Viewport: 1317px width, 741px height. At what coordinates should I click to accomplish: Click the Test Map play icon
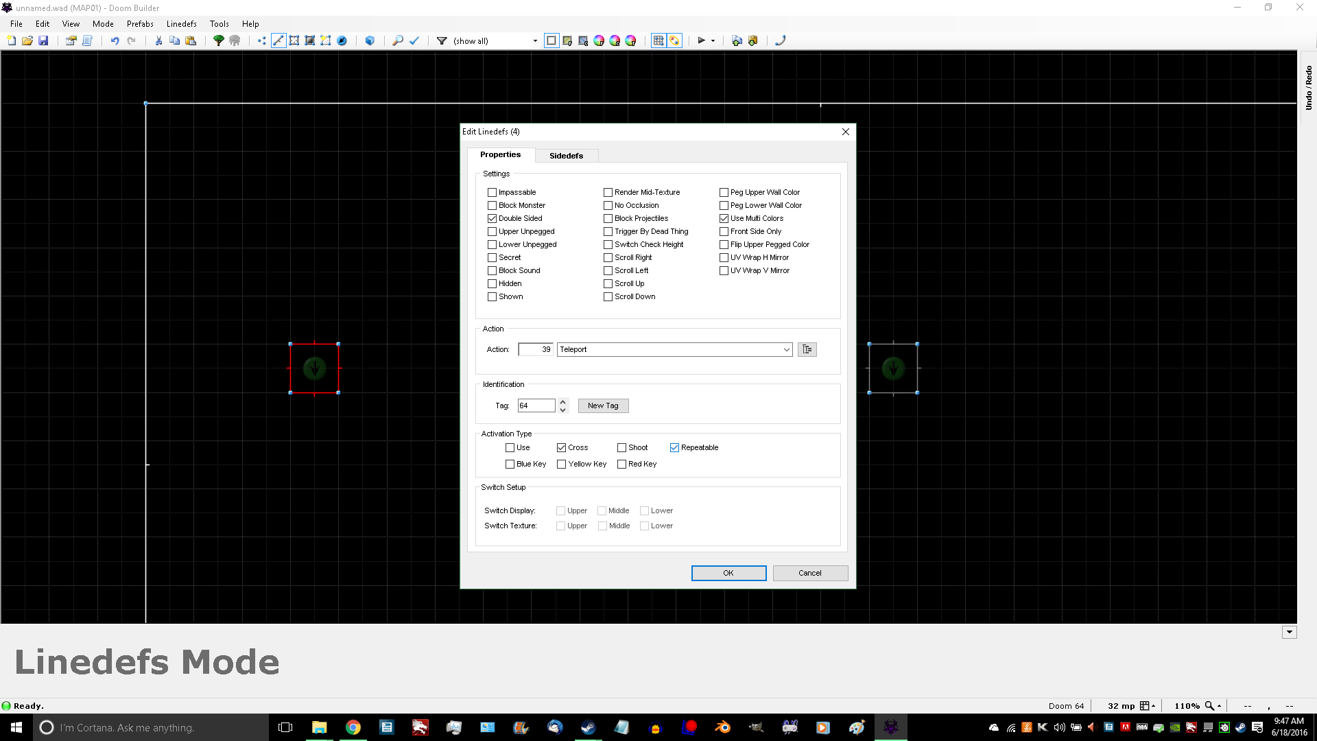pyautogui.click(x=701, y=40)
